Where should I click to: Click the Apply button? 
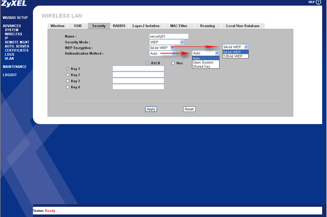(x=151, y=109)
